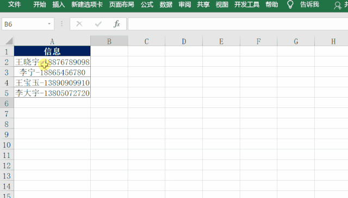
Task: Click cell with 李大宇-13805072720
Action: 52,93
